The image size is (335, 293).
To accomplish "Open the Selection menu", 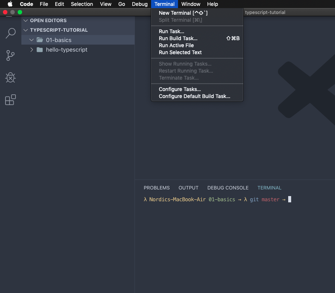I will pos(82,4).
